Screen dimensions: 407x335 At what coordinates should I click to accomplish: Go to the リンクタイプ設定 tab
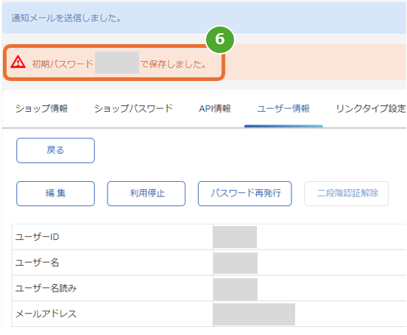pyautogui.click(x=371, y=108)
